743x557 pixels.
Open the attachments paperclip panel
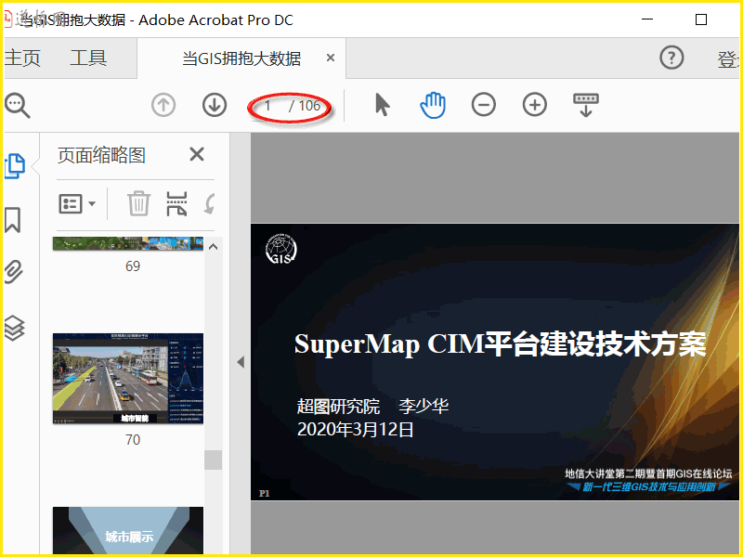[x=13, y=272]
